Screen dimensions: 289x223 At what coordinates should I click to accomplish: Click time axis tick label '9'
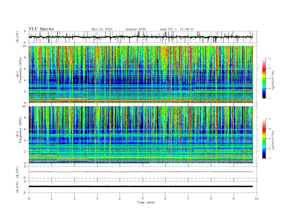tap(234, 199)
